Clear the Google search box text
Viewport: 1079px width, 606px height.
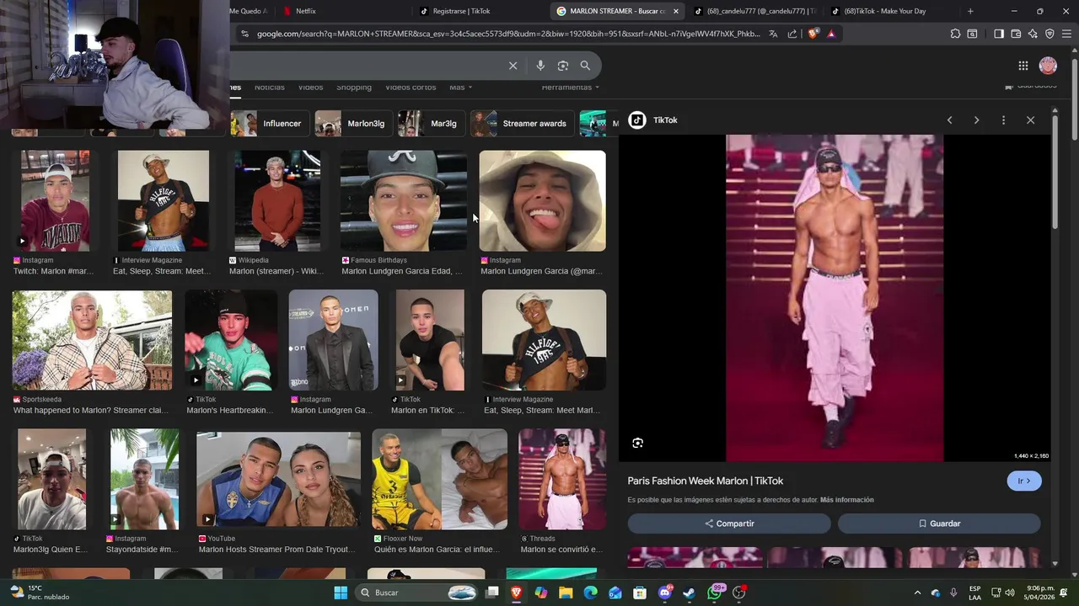tap(513, 66)
